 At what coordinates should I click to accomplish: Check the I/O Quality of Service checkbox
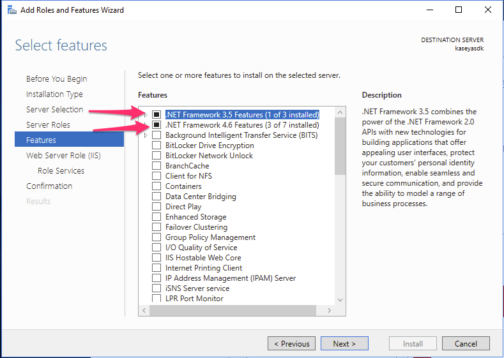point(157,248)
